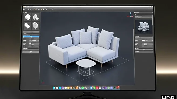Screen dimensions: 177x99
Task: Click the orientation axis gizmo in viewport corner
Action: click(x=130, y=15)
